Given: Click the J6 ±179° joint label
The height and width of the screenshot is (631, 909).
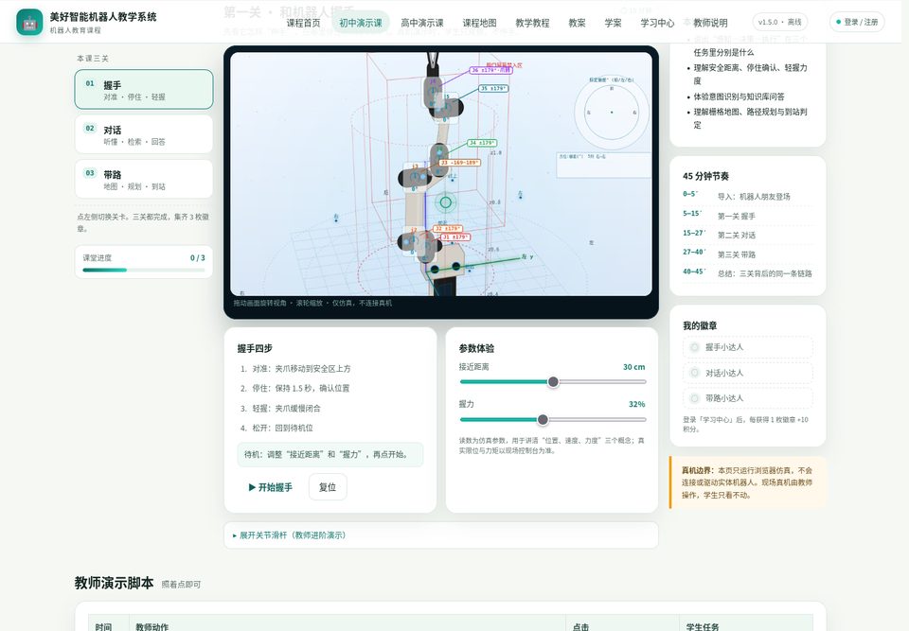Looking at the screenshot, I should [x=490, y=70].
